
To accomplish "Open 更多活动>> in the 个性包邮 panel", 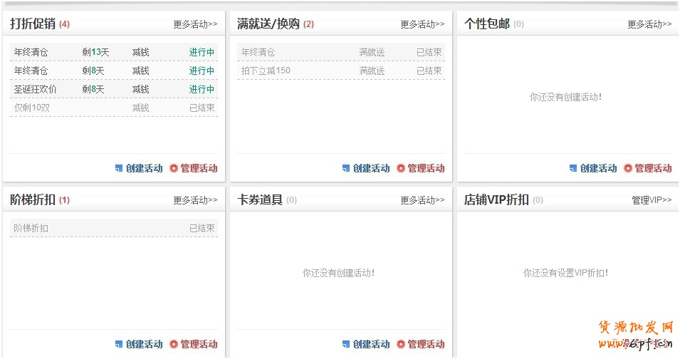I will (x=649, y=24).
